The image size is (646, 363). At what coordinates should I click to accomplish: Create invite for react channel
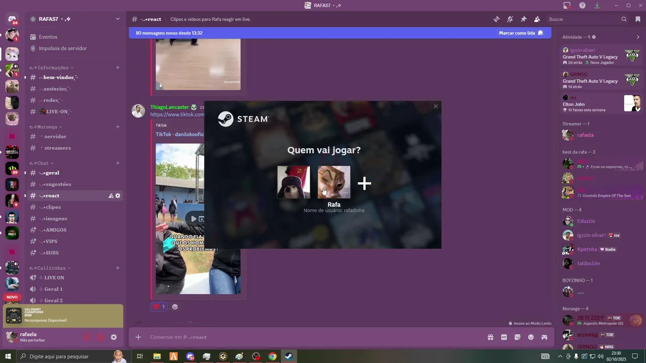[111, 196]
